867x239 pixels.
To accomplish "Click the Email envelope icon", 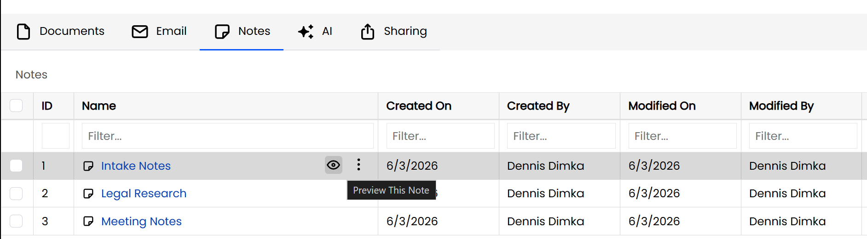I will coord(140,32).
